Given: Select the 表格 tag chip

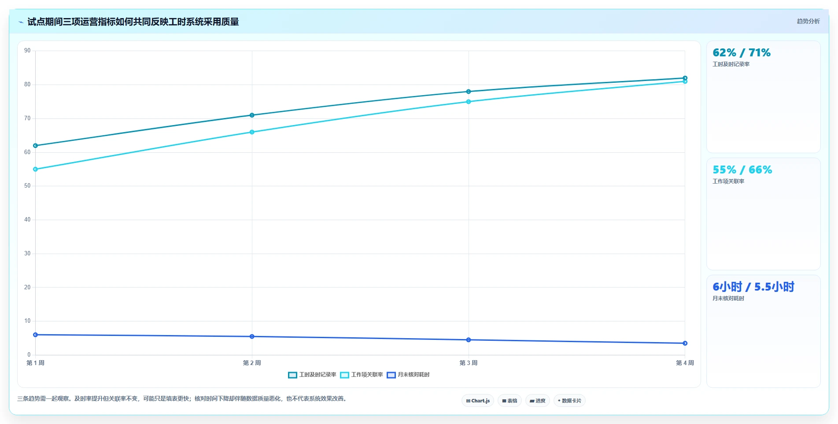Looking at the screenshot, I should point(509,401).
